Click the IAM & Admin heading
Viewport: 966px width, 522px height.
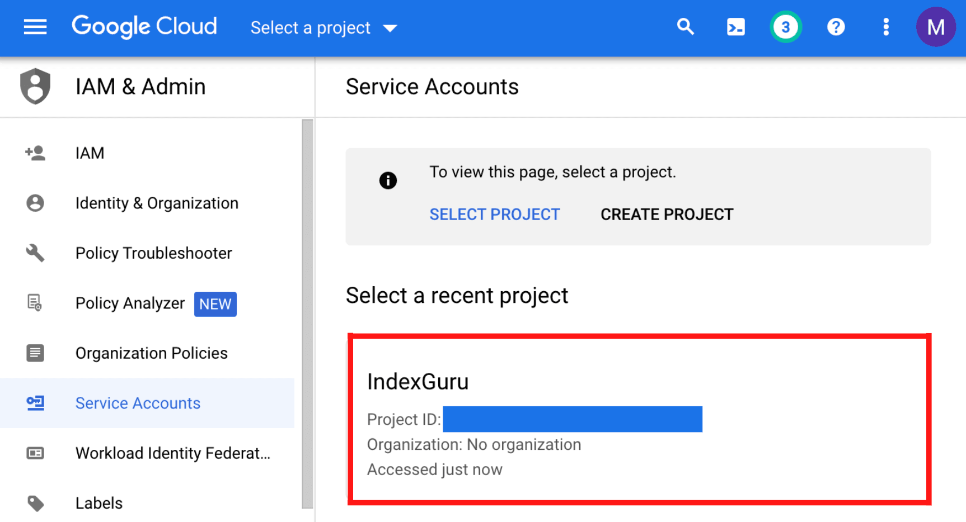(x=140, y=87)
